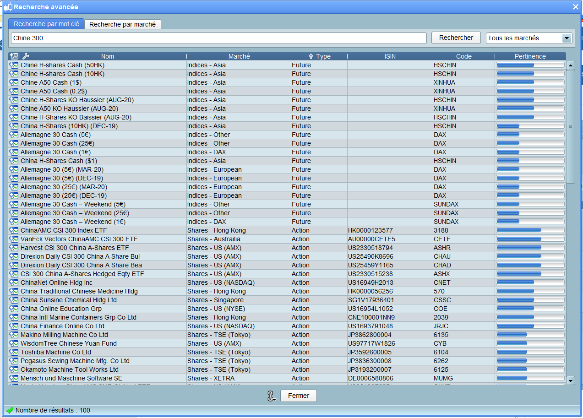Open chart icon for Allemagne 30 (5€) (MAR-20)
The image size is (583, 418).
14,169
